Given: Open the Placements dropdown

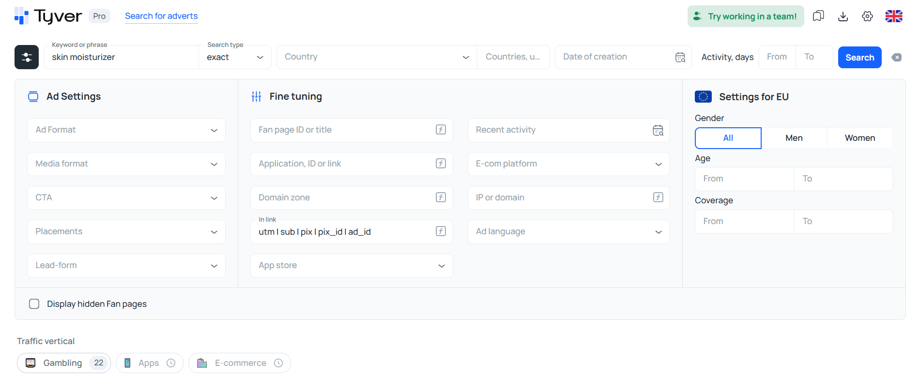Looking at the screenshot, I should 126,232.
